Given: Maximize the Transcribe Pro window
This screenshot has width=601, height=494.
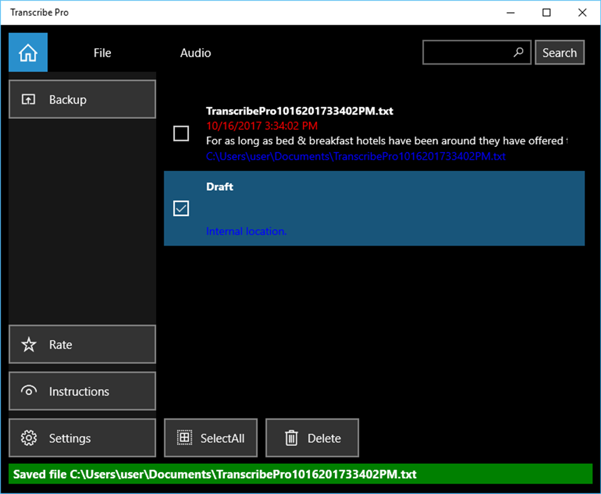Looking at the screenshot, I should [x=547, y=13].
